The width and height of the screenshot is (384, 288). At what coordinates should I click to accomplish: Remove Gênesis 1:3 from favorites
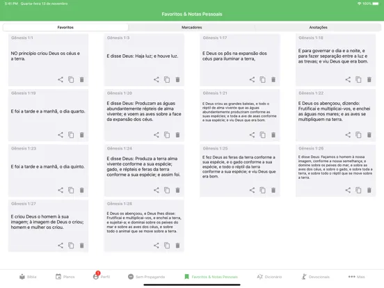pyautogui.click(x=177, y=79)
